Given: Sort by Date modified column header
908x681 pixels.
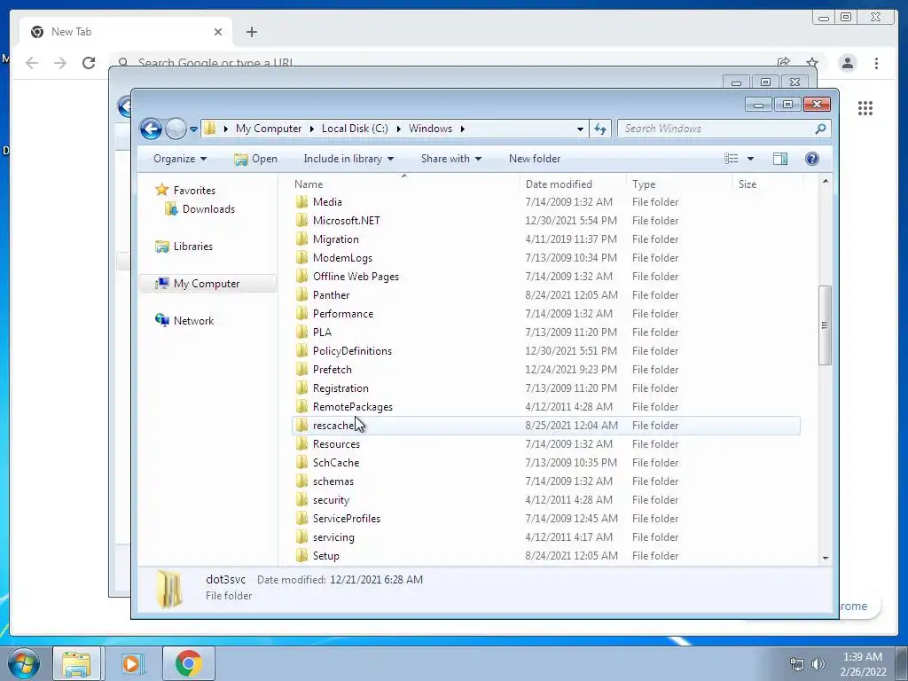Looking at the screenshot, I should coord(559,184).
